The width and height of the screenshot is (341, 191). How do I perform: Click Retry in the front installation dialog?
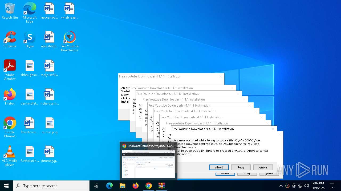pos(241,167)
